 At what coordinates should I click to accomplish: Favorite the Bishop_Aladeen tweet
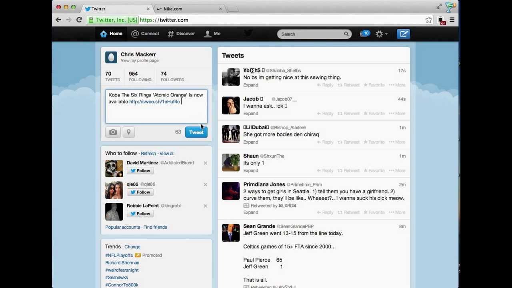coord(374,142)
